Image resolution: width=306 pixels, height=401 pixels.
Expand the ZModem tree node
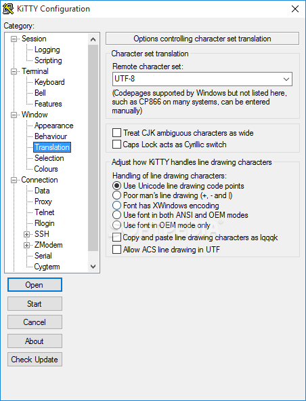pyautogui.click(x=26, y=245)
